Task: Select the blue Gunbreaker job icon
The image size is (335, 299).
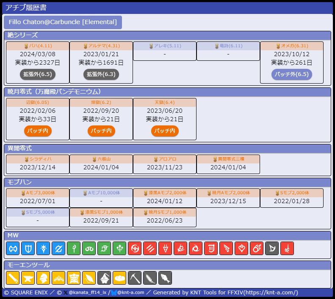Action: [x=58, y=248]
